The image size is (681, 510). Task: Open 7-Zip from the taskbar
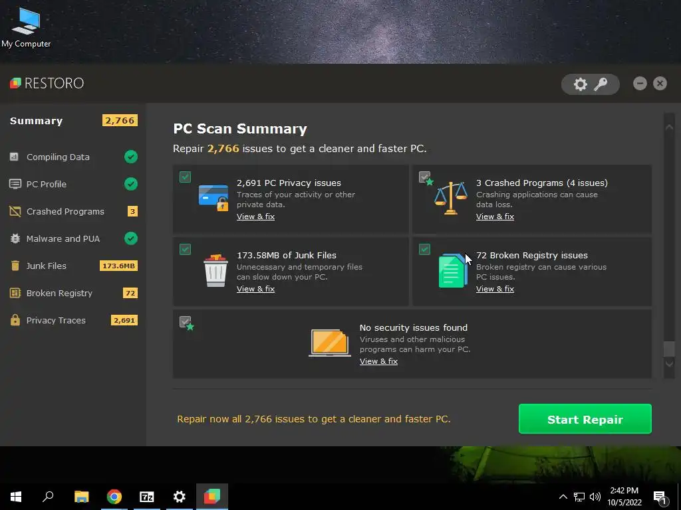tap(147, 497)
